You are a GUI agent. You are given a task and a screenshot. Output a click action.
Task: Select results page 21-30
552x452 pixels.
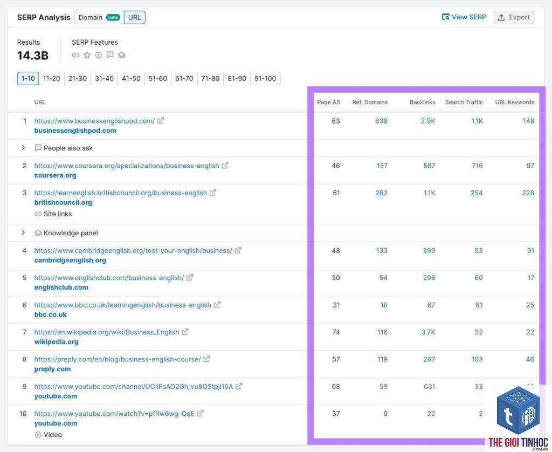(x=78, y=79)
